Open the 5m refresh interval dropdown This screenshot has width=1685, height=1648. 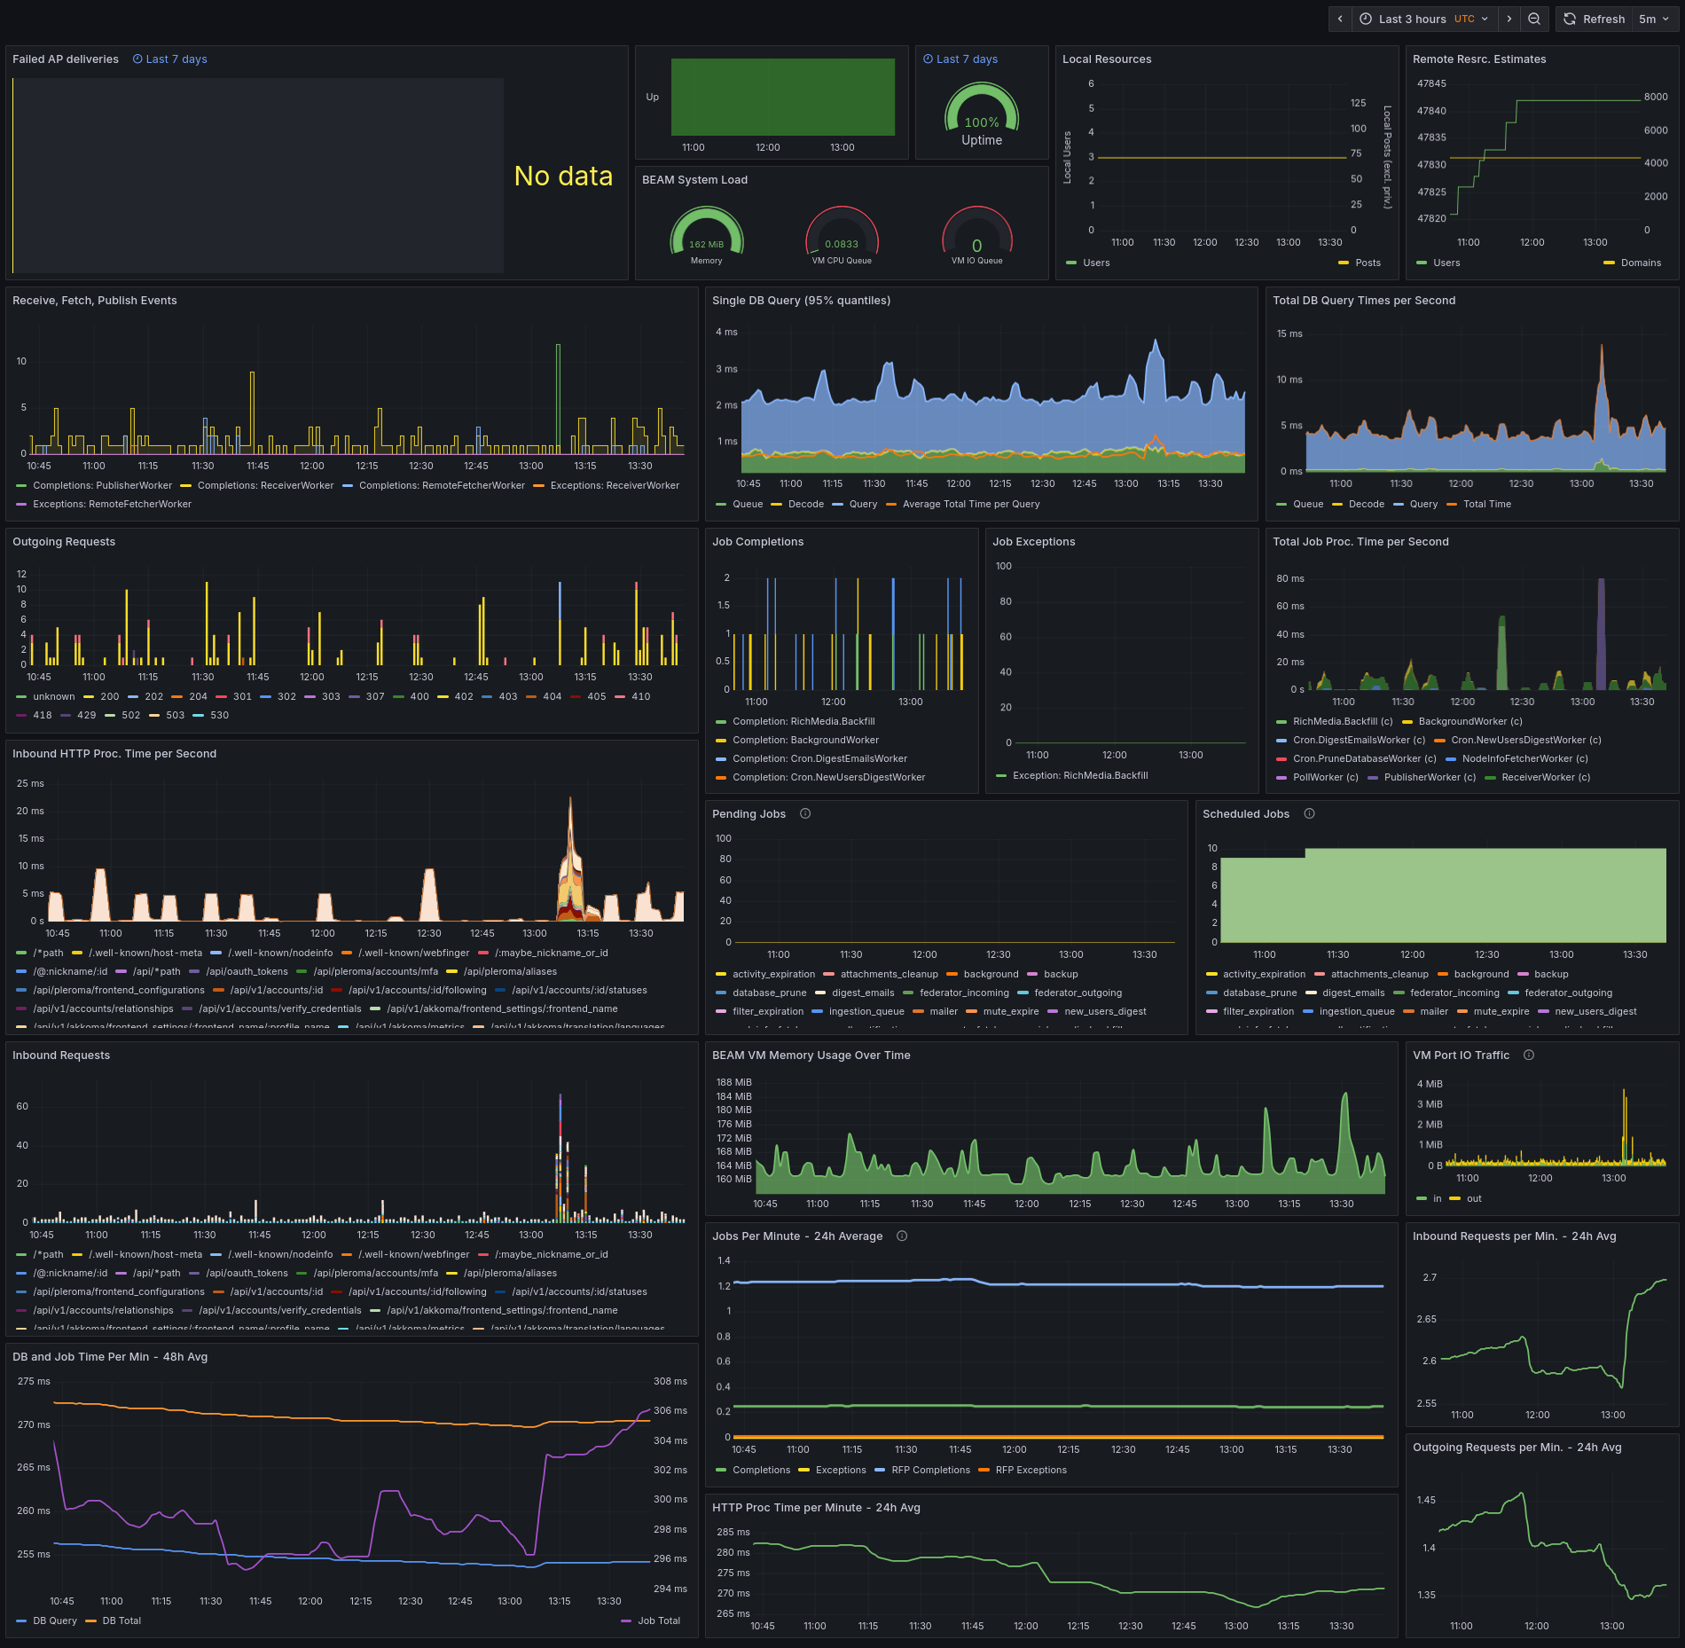[1654, 19]
